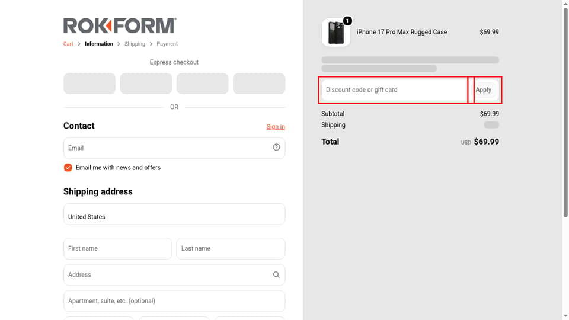
Task: Open the United States country dropdown
Action: click(x=174, y=214)
